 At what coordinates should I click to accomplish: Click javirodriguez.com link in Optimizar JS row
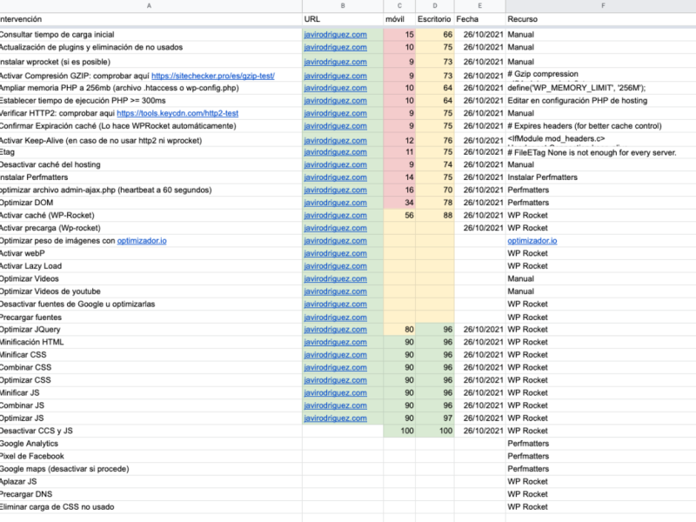point(335,418)
